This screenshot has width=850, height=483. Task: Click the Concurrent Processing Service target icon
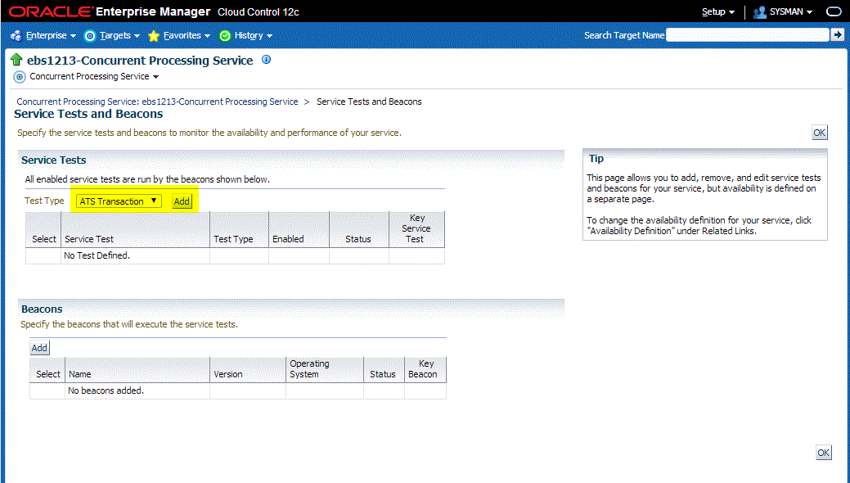pyautogui.click(x=20, y=76)
